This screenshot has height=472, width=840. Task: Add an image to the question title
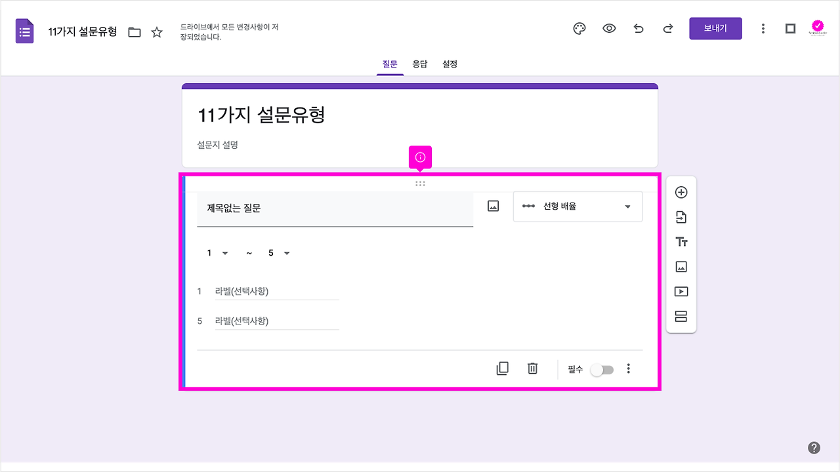click(493, 206)
